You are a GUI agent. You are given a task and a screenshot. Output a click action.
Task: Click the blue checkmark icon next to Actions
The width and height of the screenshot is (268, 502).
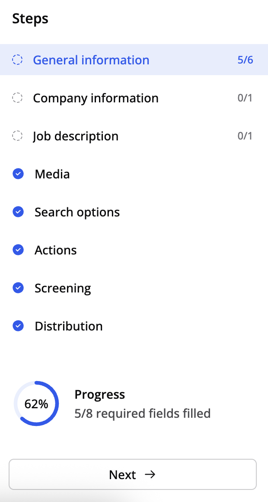coord(18,250)
